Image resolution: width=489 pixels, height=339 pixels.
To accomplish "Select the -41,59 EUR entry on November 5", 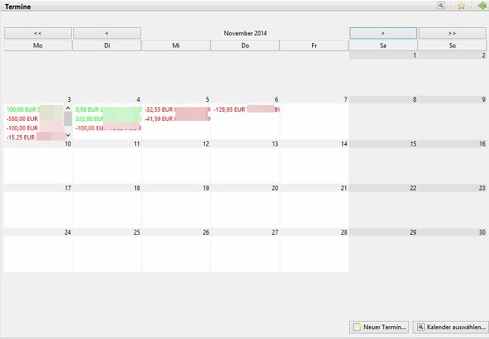I will [x=159, y=119].
